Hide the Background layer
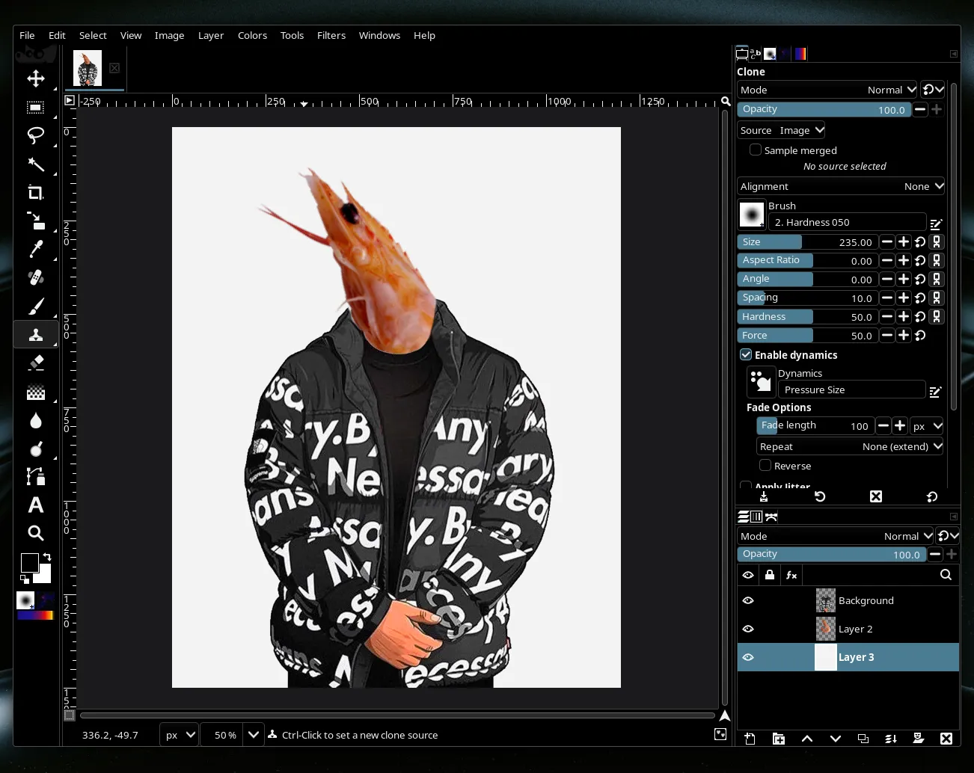This screenshot has width=974, height=773. pyautogui.click(x=747, y=600)
